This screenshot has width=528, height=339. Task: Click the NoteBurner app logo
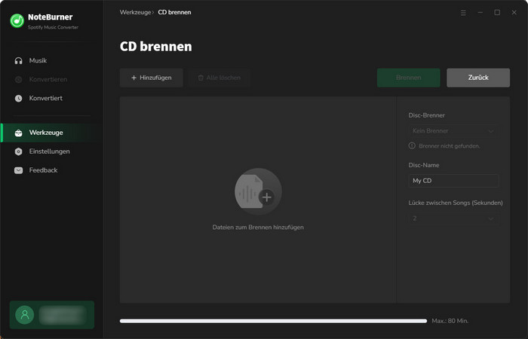(17, 21)
